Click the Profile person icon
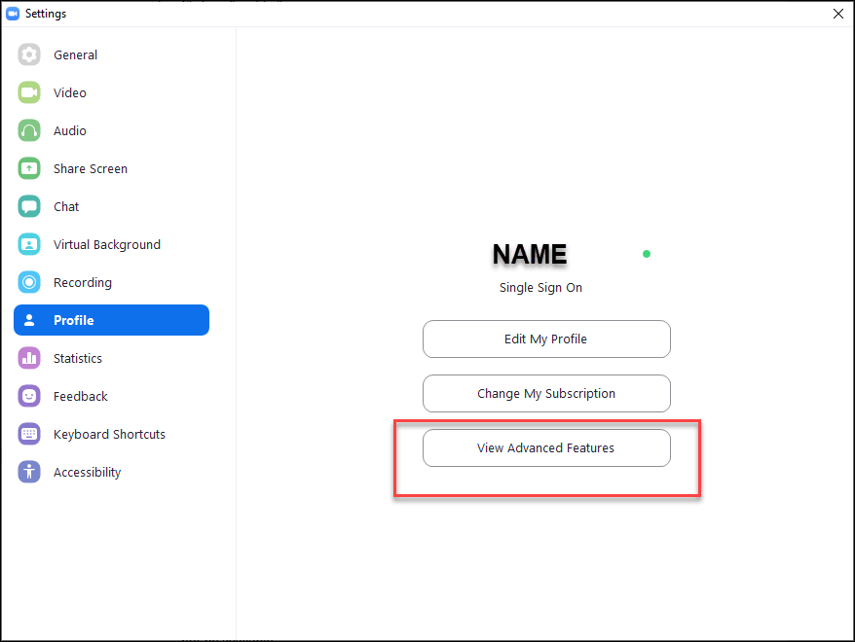This screenshot has width=855, height=642. pyautogui.click(x=29, y=320)
